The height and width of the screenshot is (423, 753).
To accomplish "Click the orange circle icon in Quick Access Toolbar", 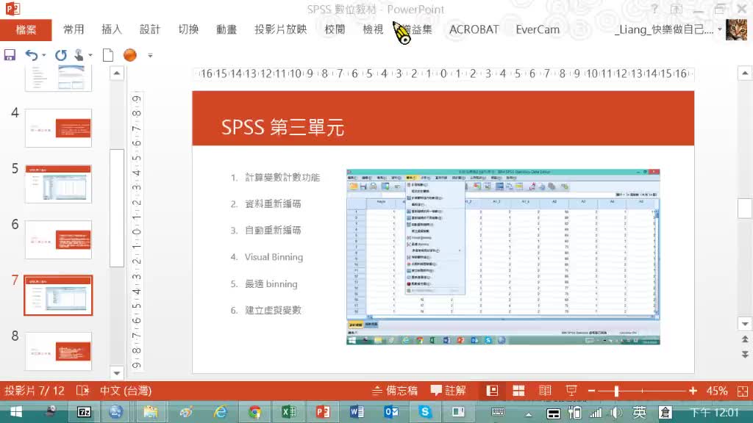I will tap(129, 55).
